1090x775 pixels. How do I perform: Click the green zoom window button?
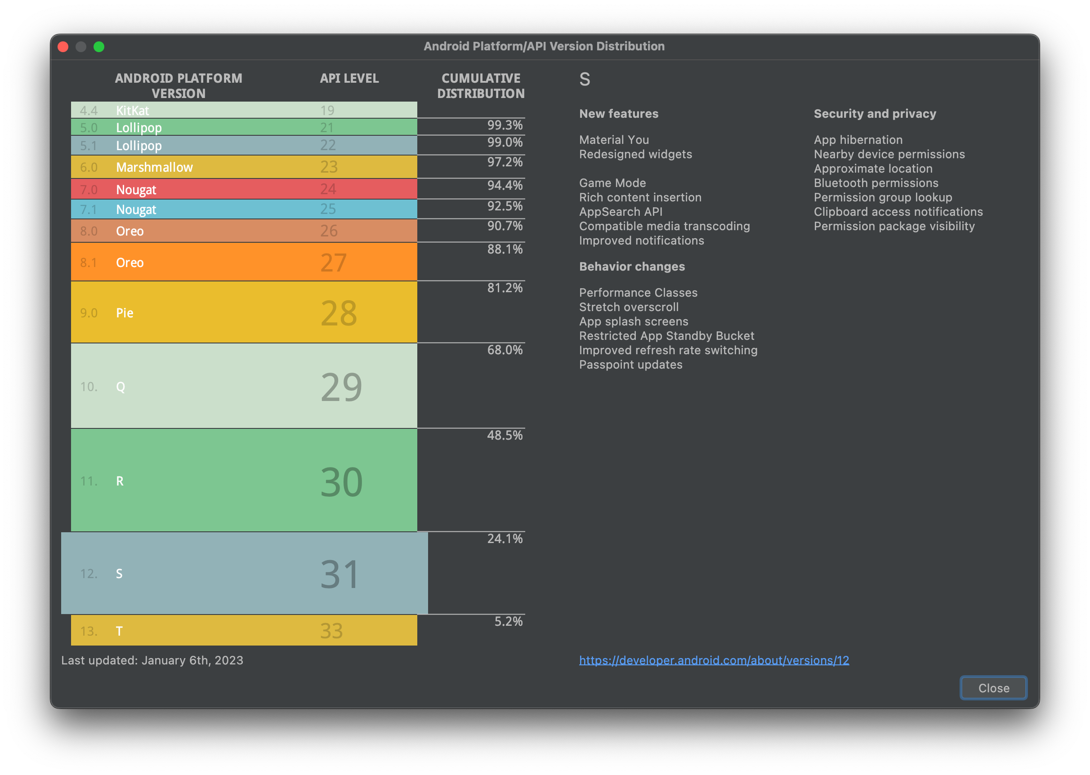[99, 46]
